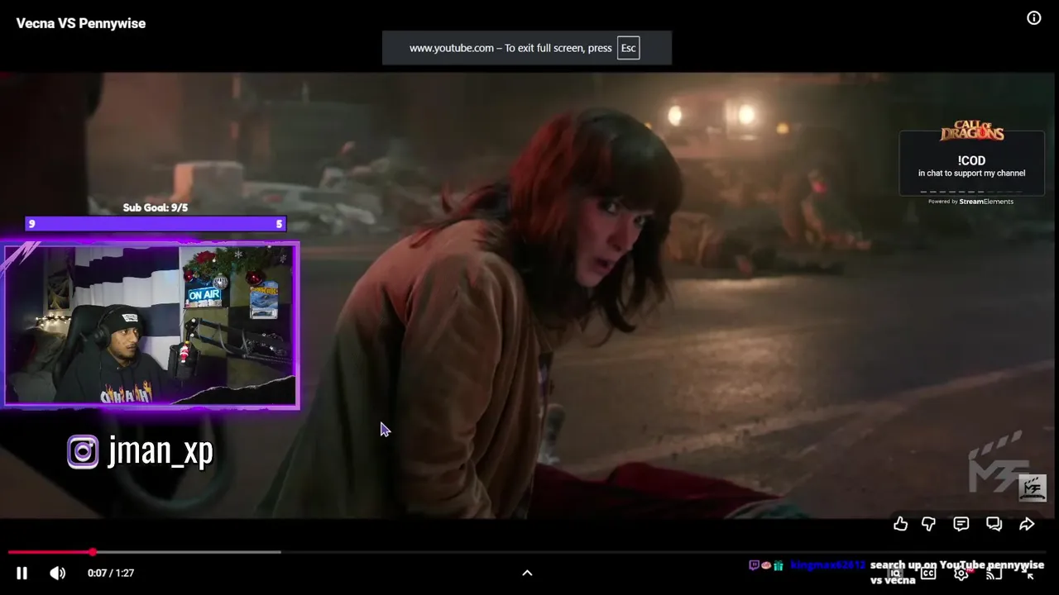This screenshot has width=1059, height=595.
Task: Mute the video volume speaker icon
Action: coord(57,573)
